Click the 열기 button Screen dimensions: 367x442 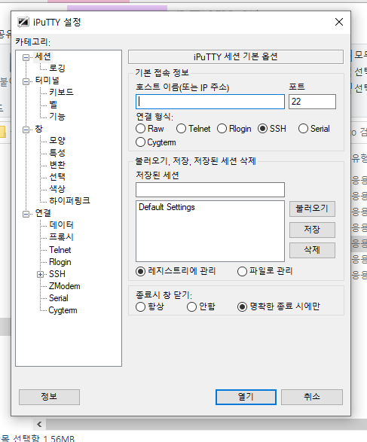point(246,397)
